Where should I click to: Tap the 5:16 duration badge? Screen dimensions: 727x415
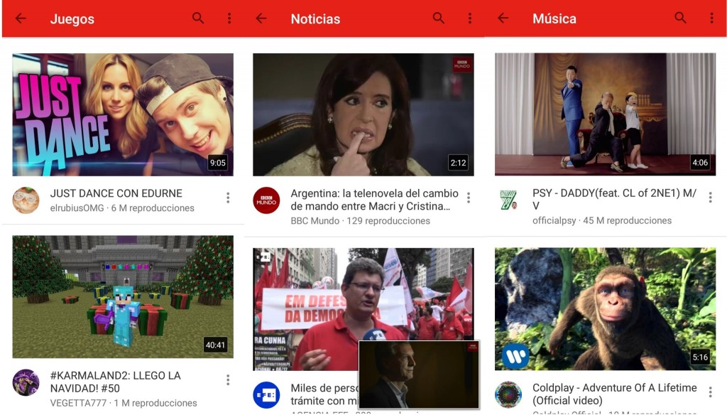coord(700,357)
